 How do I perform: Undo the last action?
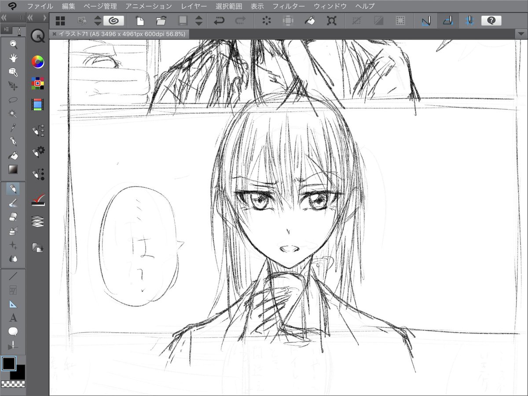(x=219, y=21)
